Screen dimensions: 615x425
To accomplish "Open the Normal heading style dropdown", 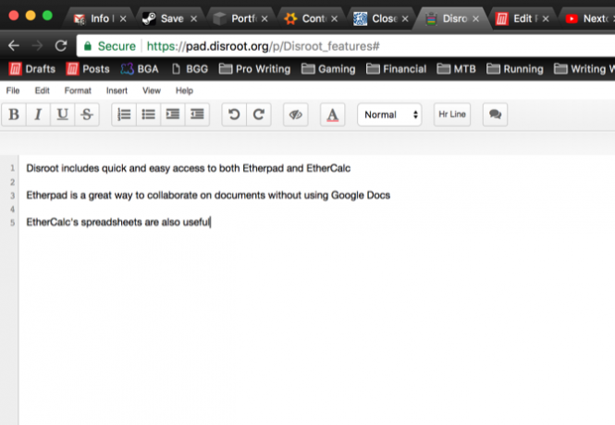I will click(x=389, y=115).
